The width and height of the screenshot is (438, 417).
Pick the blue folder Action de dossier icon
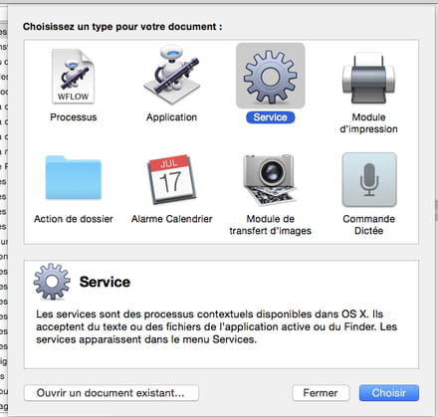coord(74,178)
